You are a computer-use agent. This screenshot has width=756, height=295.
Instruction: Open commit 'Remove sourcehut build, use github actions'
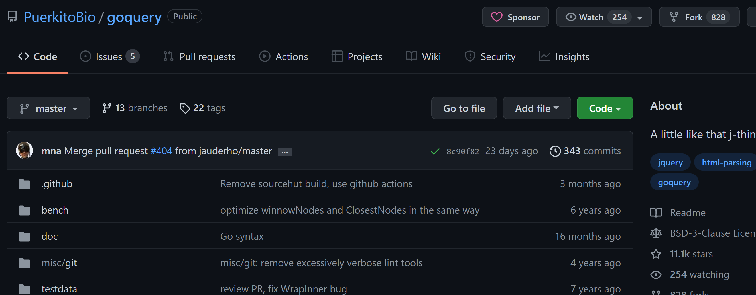[x=316, y=184]
